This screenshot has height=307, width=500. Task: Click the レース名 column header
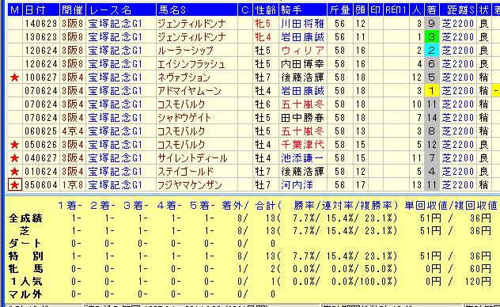[121, 9]
